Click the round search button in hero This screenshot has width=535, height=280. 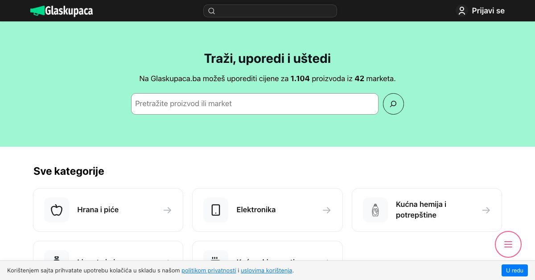[x=393, y=104]
